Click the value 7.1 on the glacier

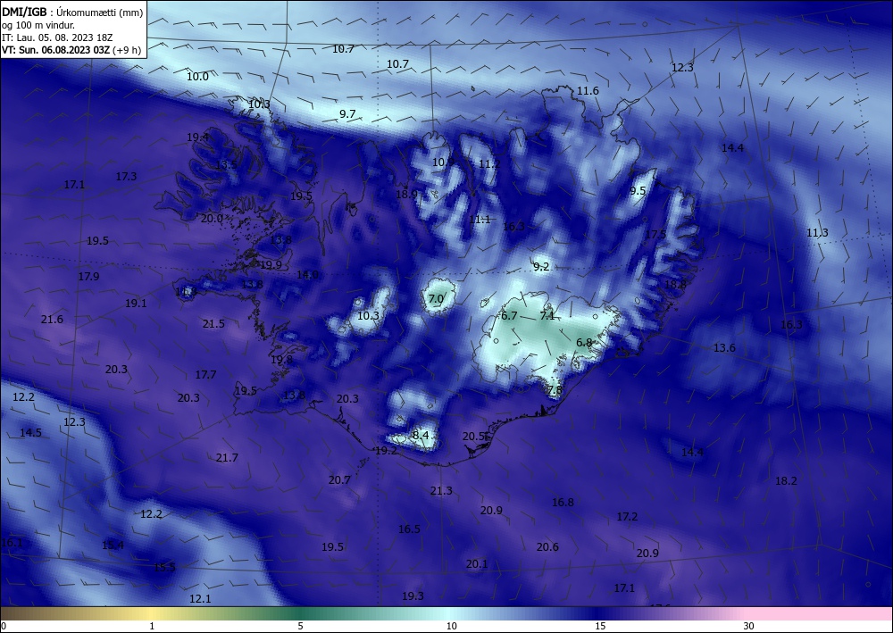[x=547, y=315]
